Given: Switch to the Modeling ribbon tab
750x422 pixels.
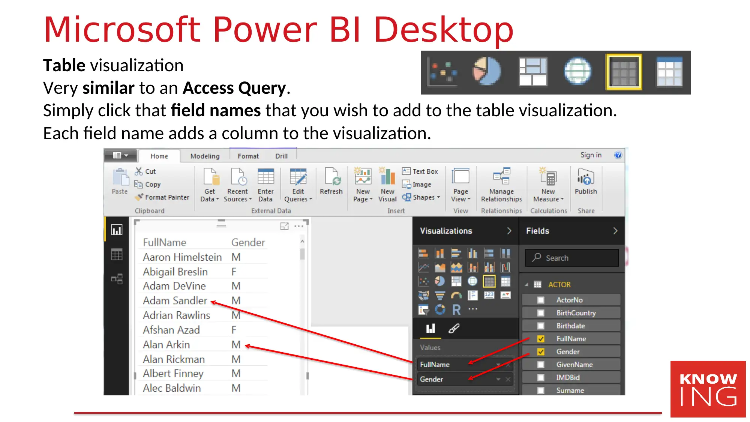Looking at the screenshot, I should pyautogui.click(x=205, y=156).
